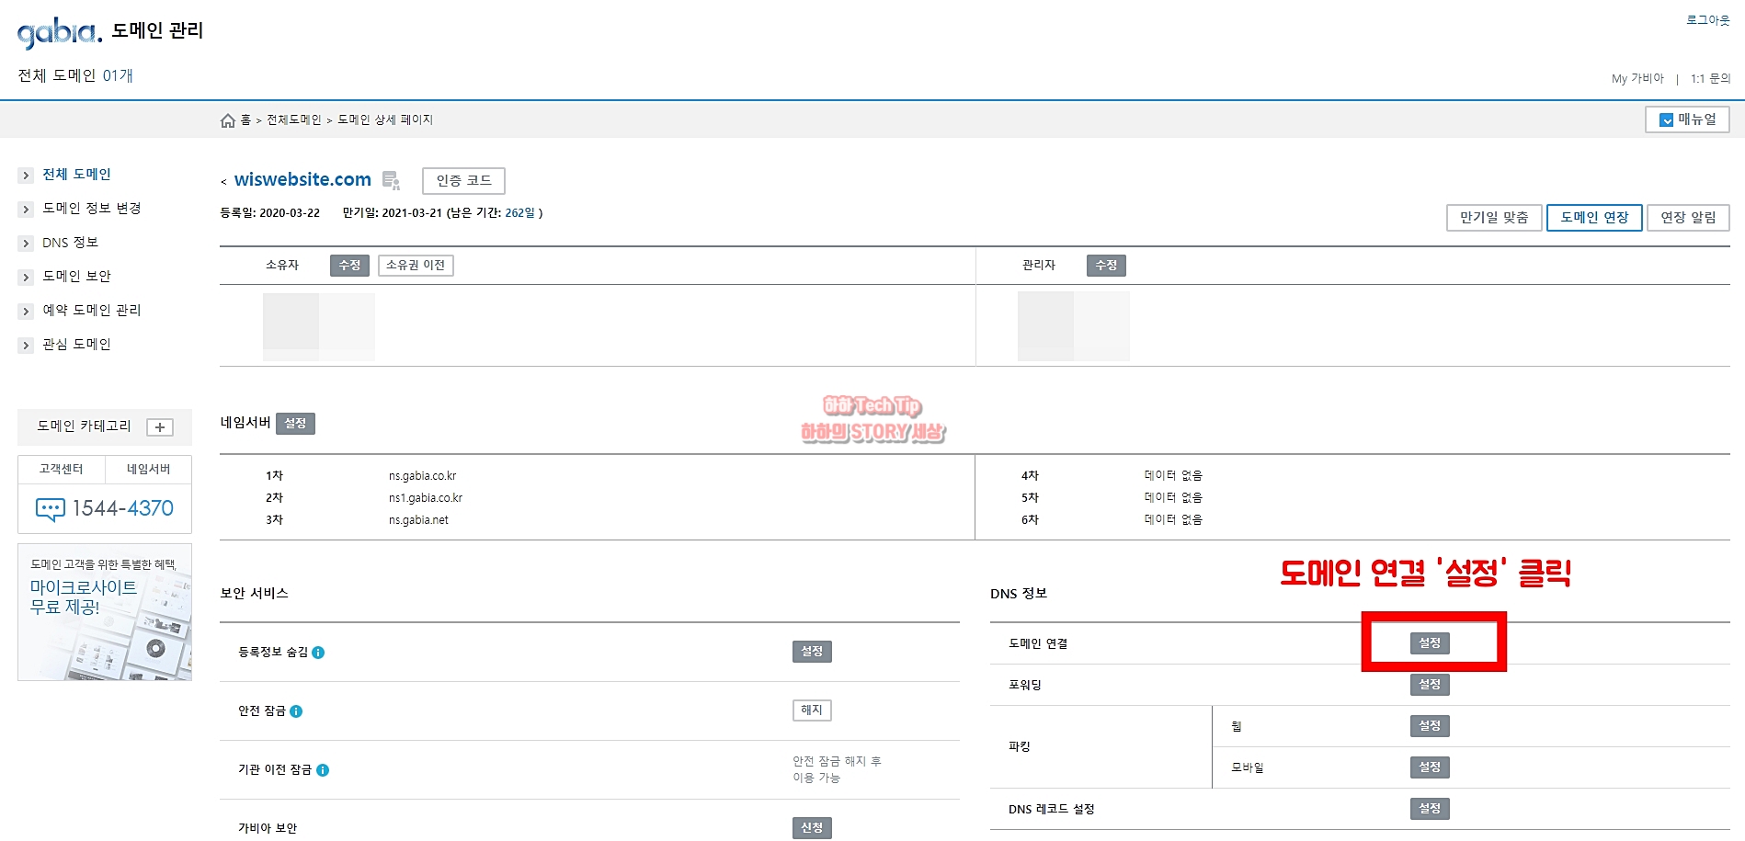The width and height of the screenshot is (1745, 841).
Task: Click the chat bubble icon by 1544-4370
Action: (50, 509)
